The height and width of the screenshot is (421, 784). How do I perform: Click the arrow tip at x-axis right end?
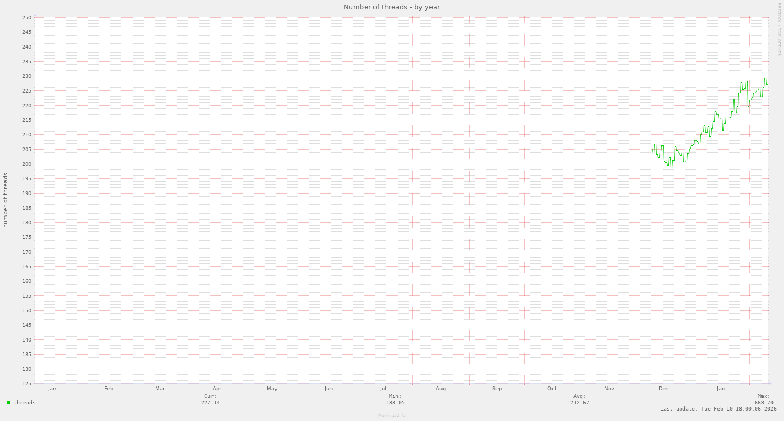click(770, 384)
